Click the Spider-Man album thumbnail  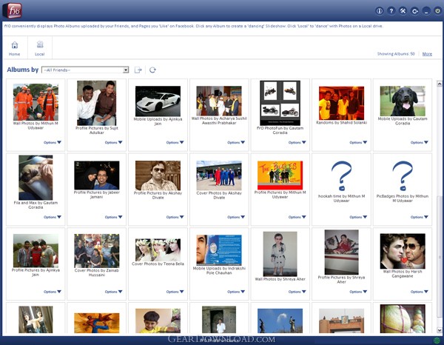point(96,323)
